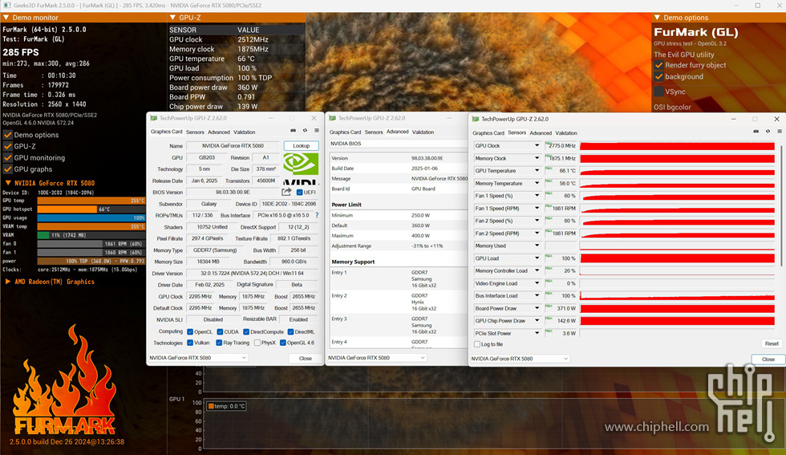Click refresh icon in GPU-Z Graphics Card window

[305, 131]
